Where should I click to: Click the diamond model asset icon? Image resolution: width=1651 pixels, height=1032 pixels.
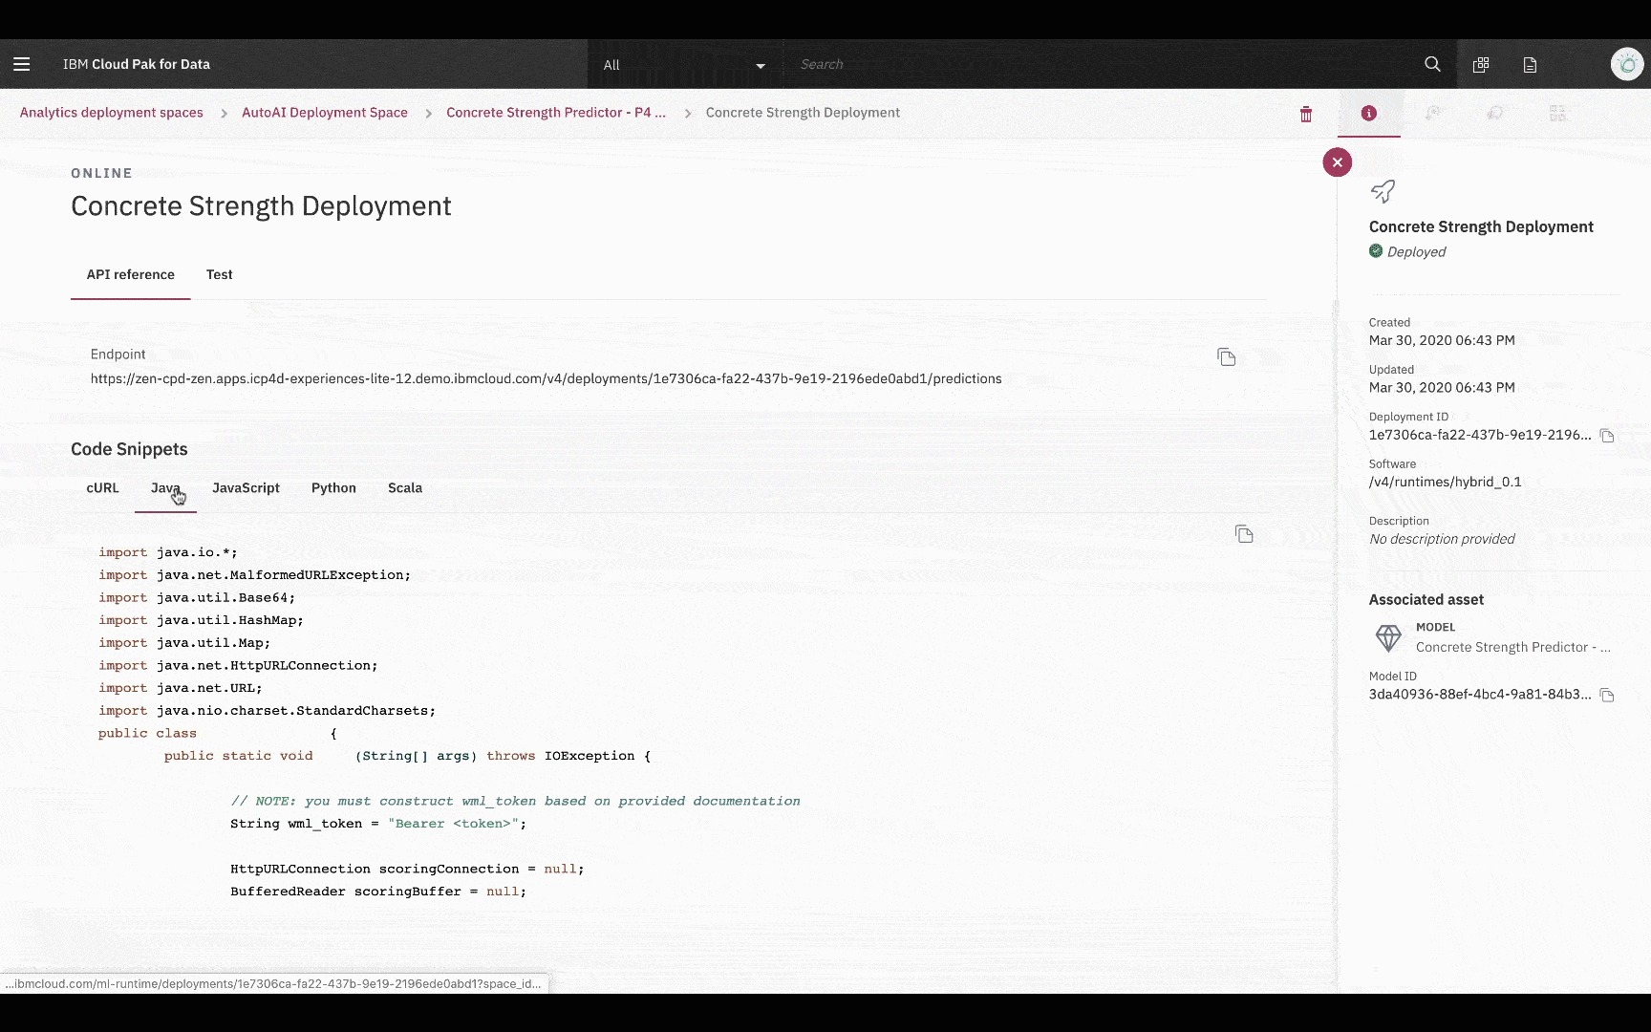pyautogui.click(x=1388, y=637)
